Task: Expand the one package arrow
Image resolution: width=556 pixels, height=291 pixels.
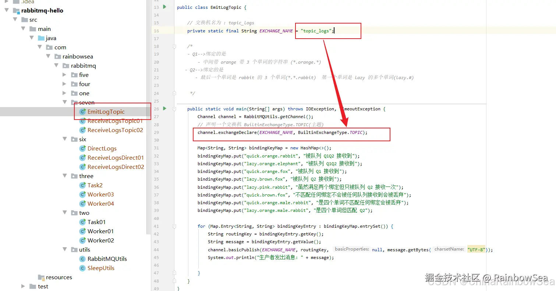Action: tap(65, 93)
